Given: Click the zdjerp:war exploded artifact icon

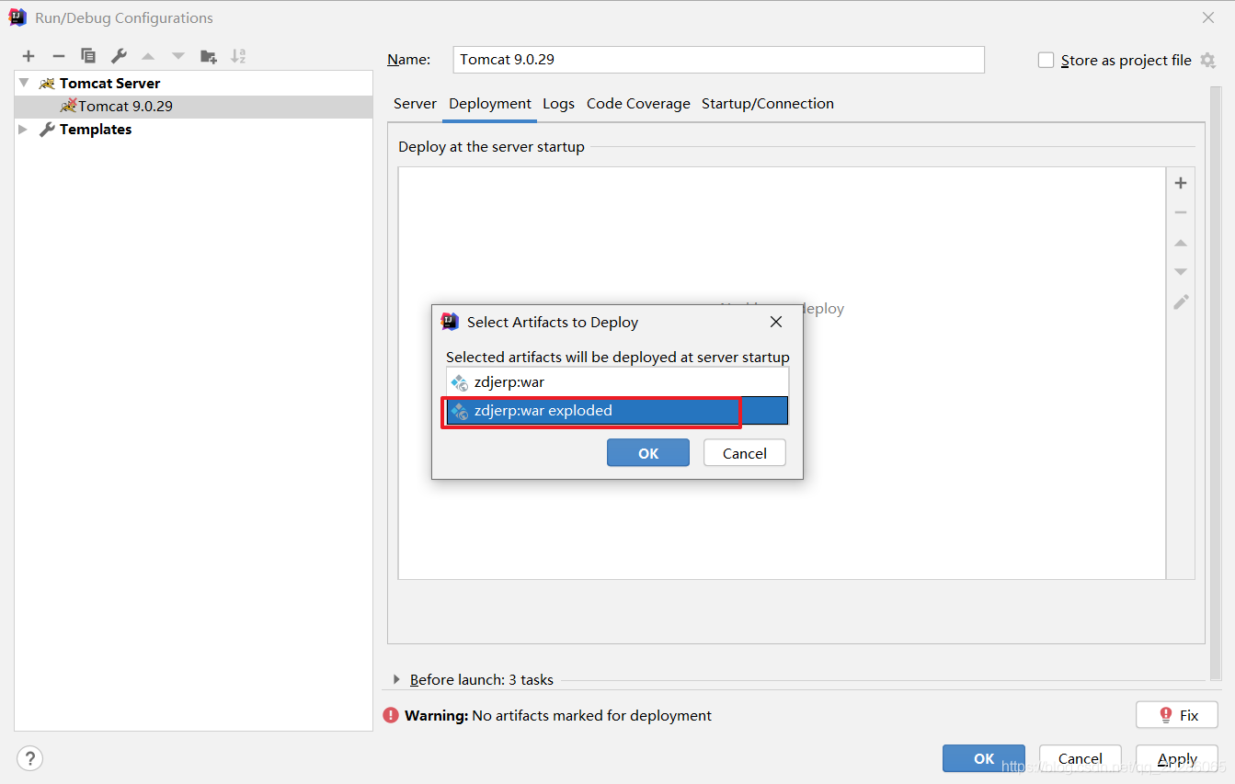Looking at the screenshot, I should coord(459,411).
